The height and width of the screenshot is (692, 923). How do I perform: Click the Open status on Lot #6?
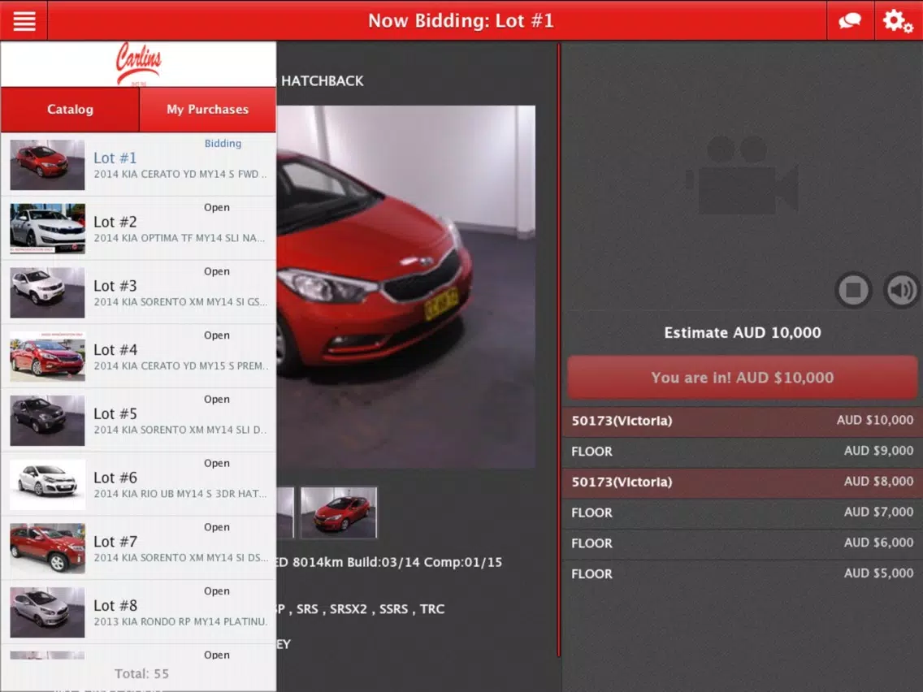tap(217, 464)
